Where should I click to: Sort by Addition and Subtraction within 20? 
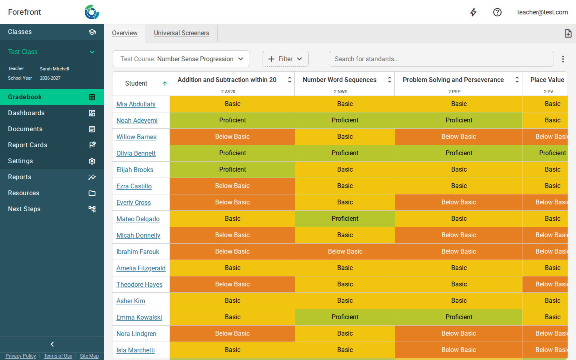coord(290,80)
